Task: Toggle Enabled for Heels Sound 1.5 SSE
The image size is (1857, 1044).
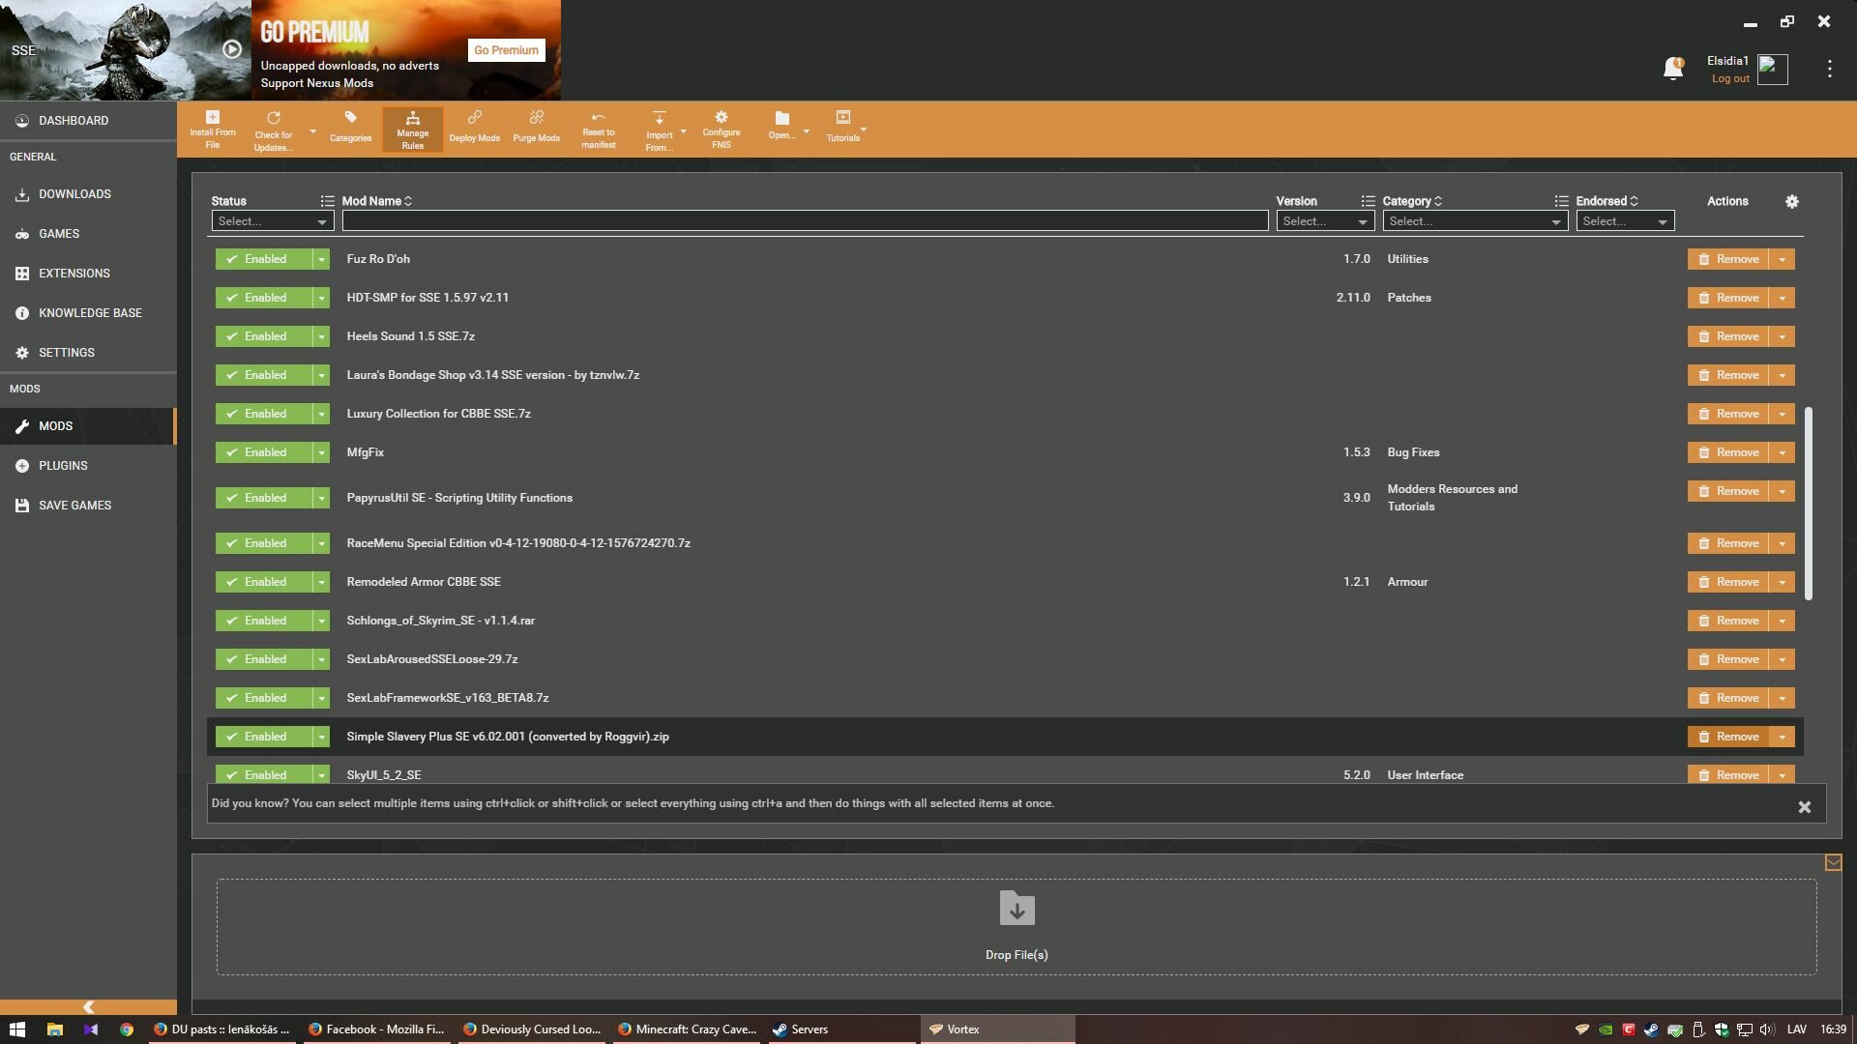Action: click(x=263, y=336)
